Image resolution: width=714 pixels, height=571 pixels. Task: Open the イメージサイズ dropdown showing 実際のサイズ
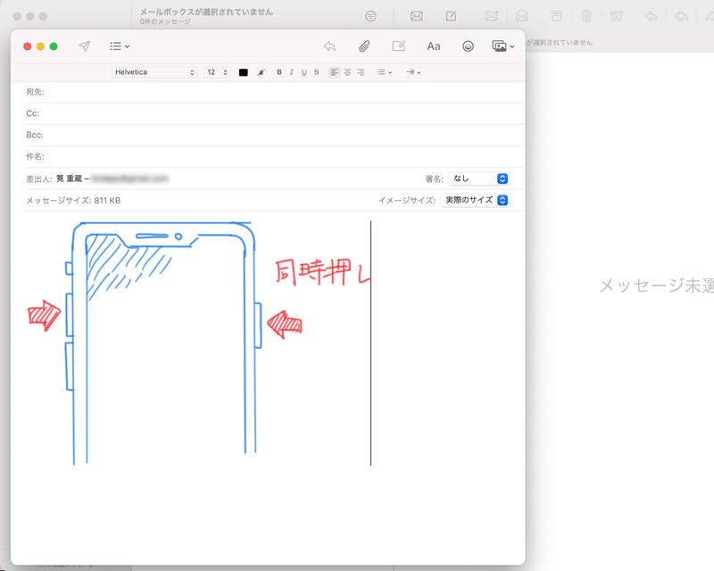pyautogui.click(x=475, y=200)
